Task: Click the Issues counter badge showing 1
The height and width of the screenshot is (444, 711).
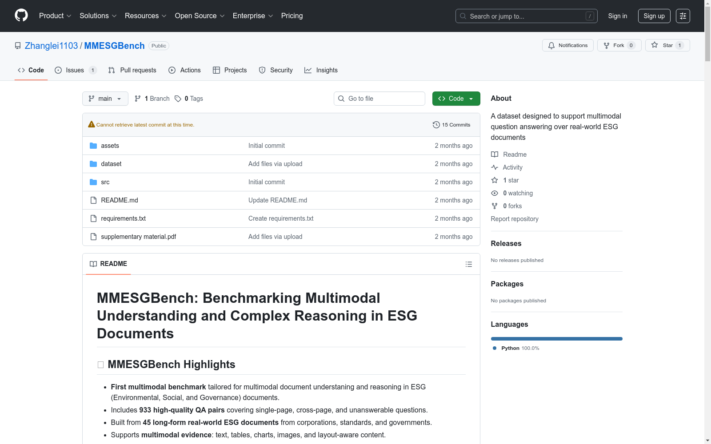Action: 92,70
